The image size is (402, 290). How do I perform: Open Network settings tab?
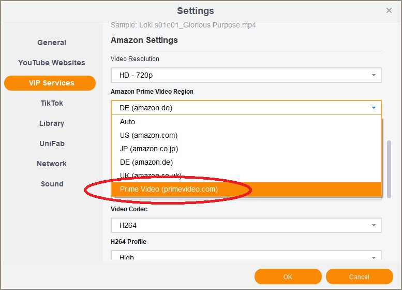click(52, 164)
